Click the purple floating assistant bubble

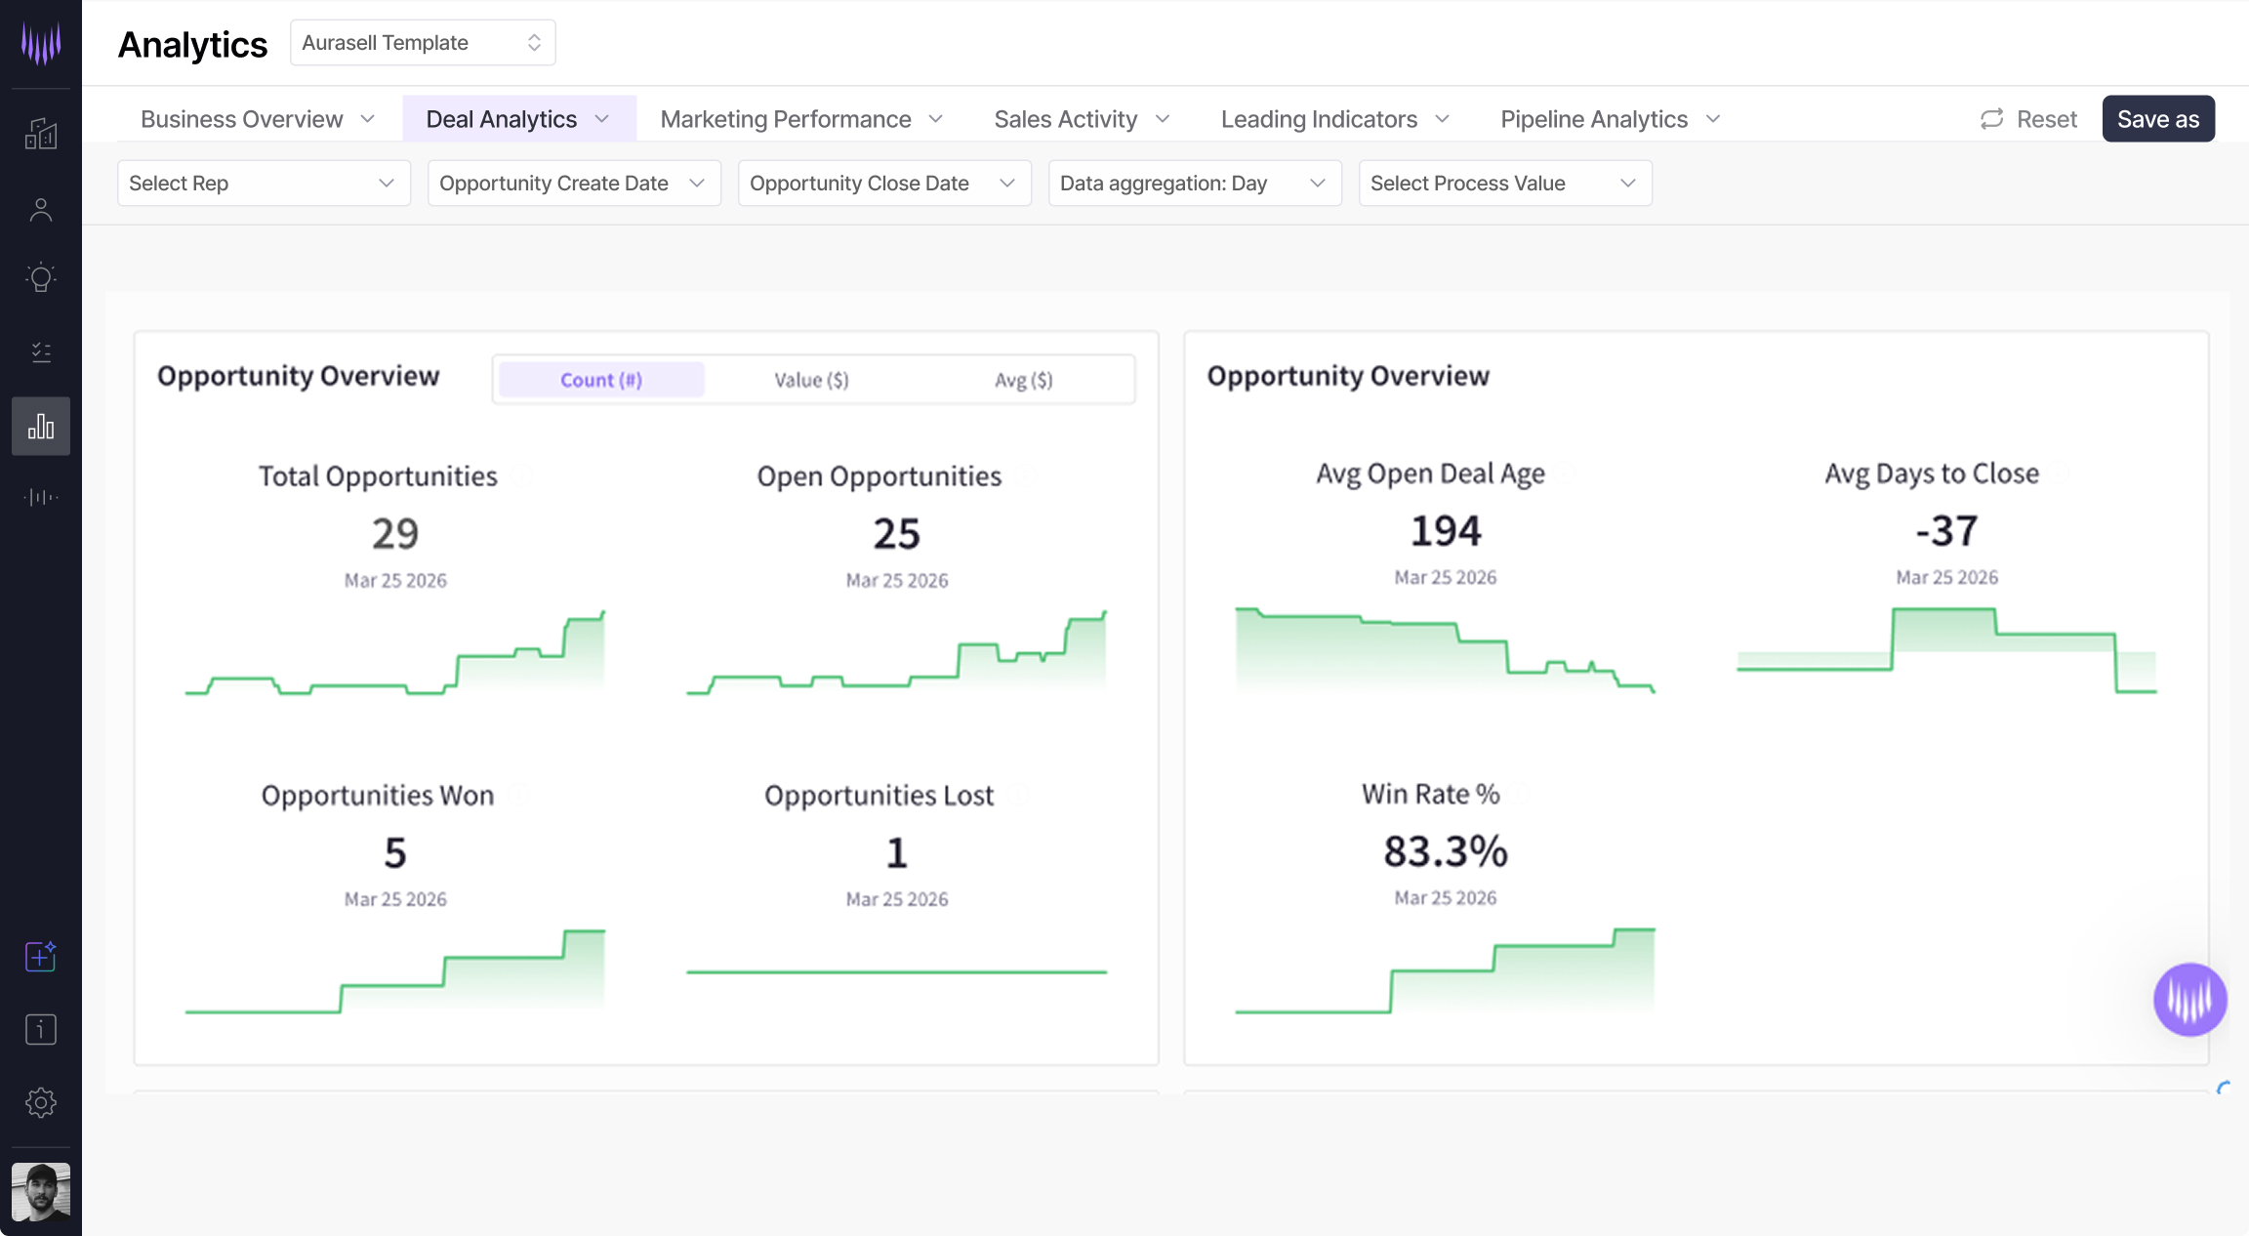tap(2189, 999)
